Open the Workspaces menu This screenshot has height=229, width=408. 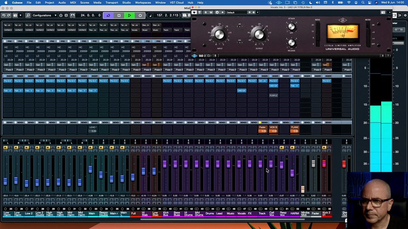[143, 3]
